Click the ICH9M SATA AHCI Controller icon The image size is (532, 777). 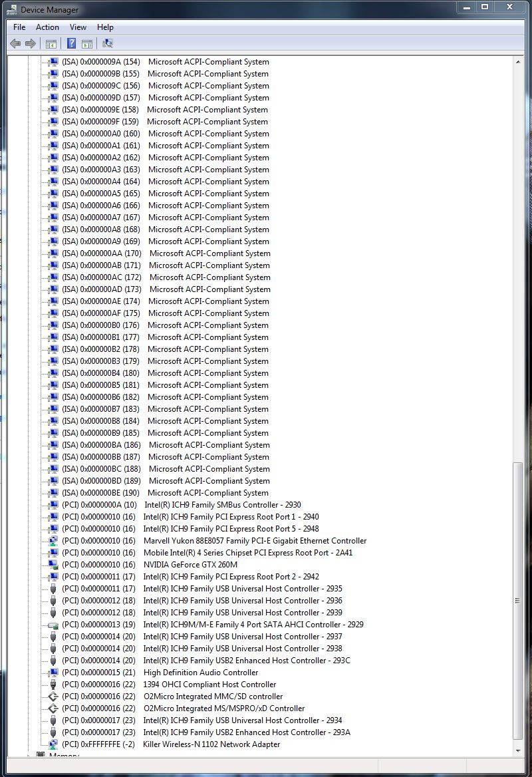click(53, 625)
